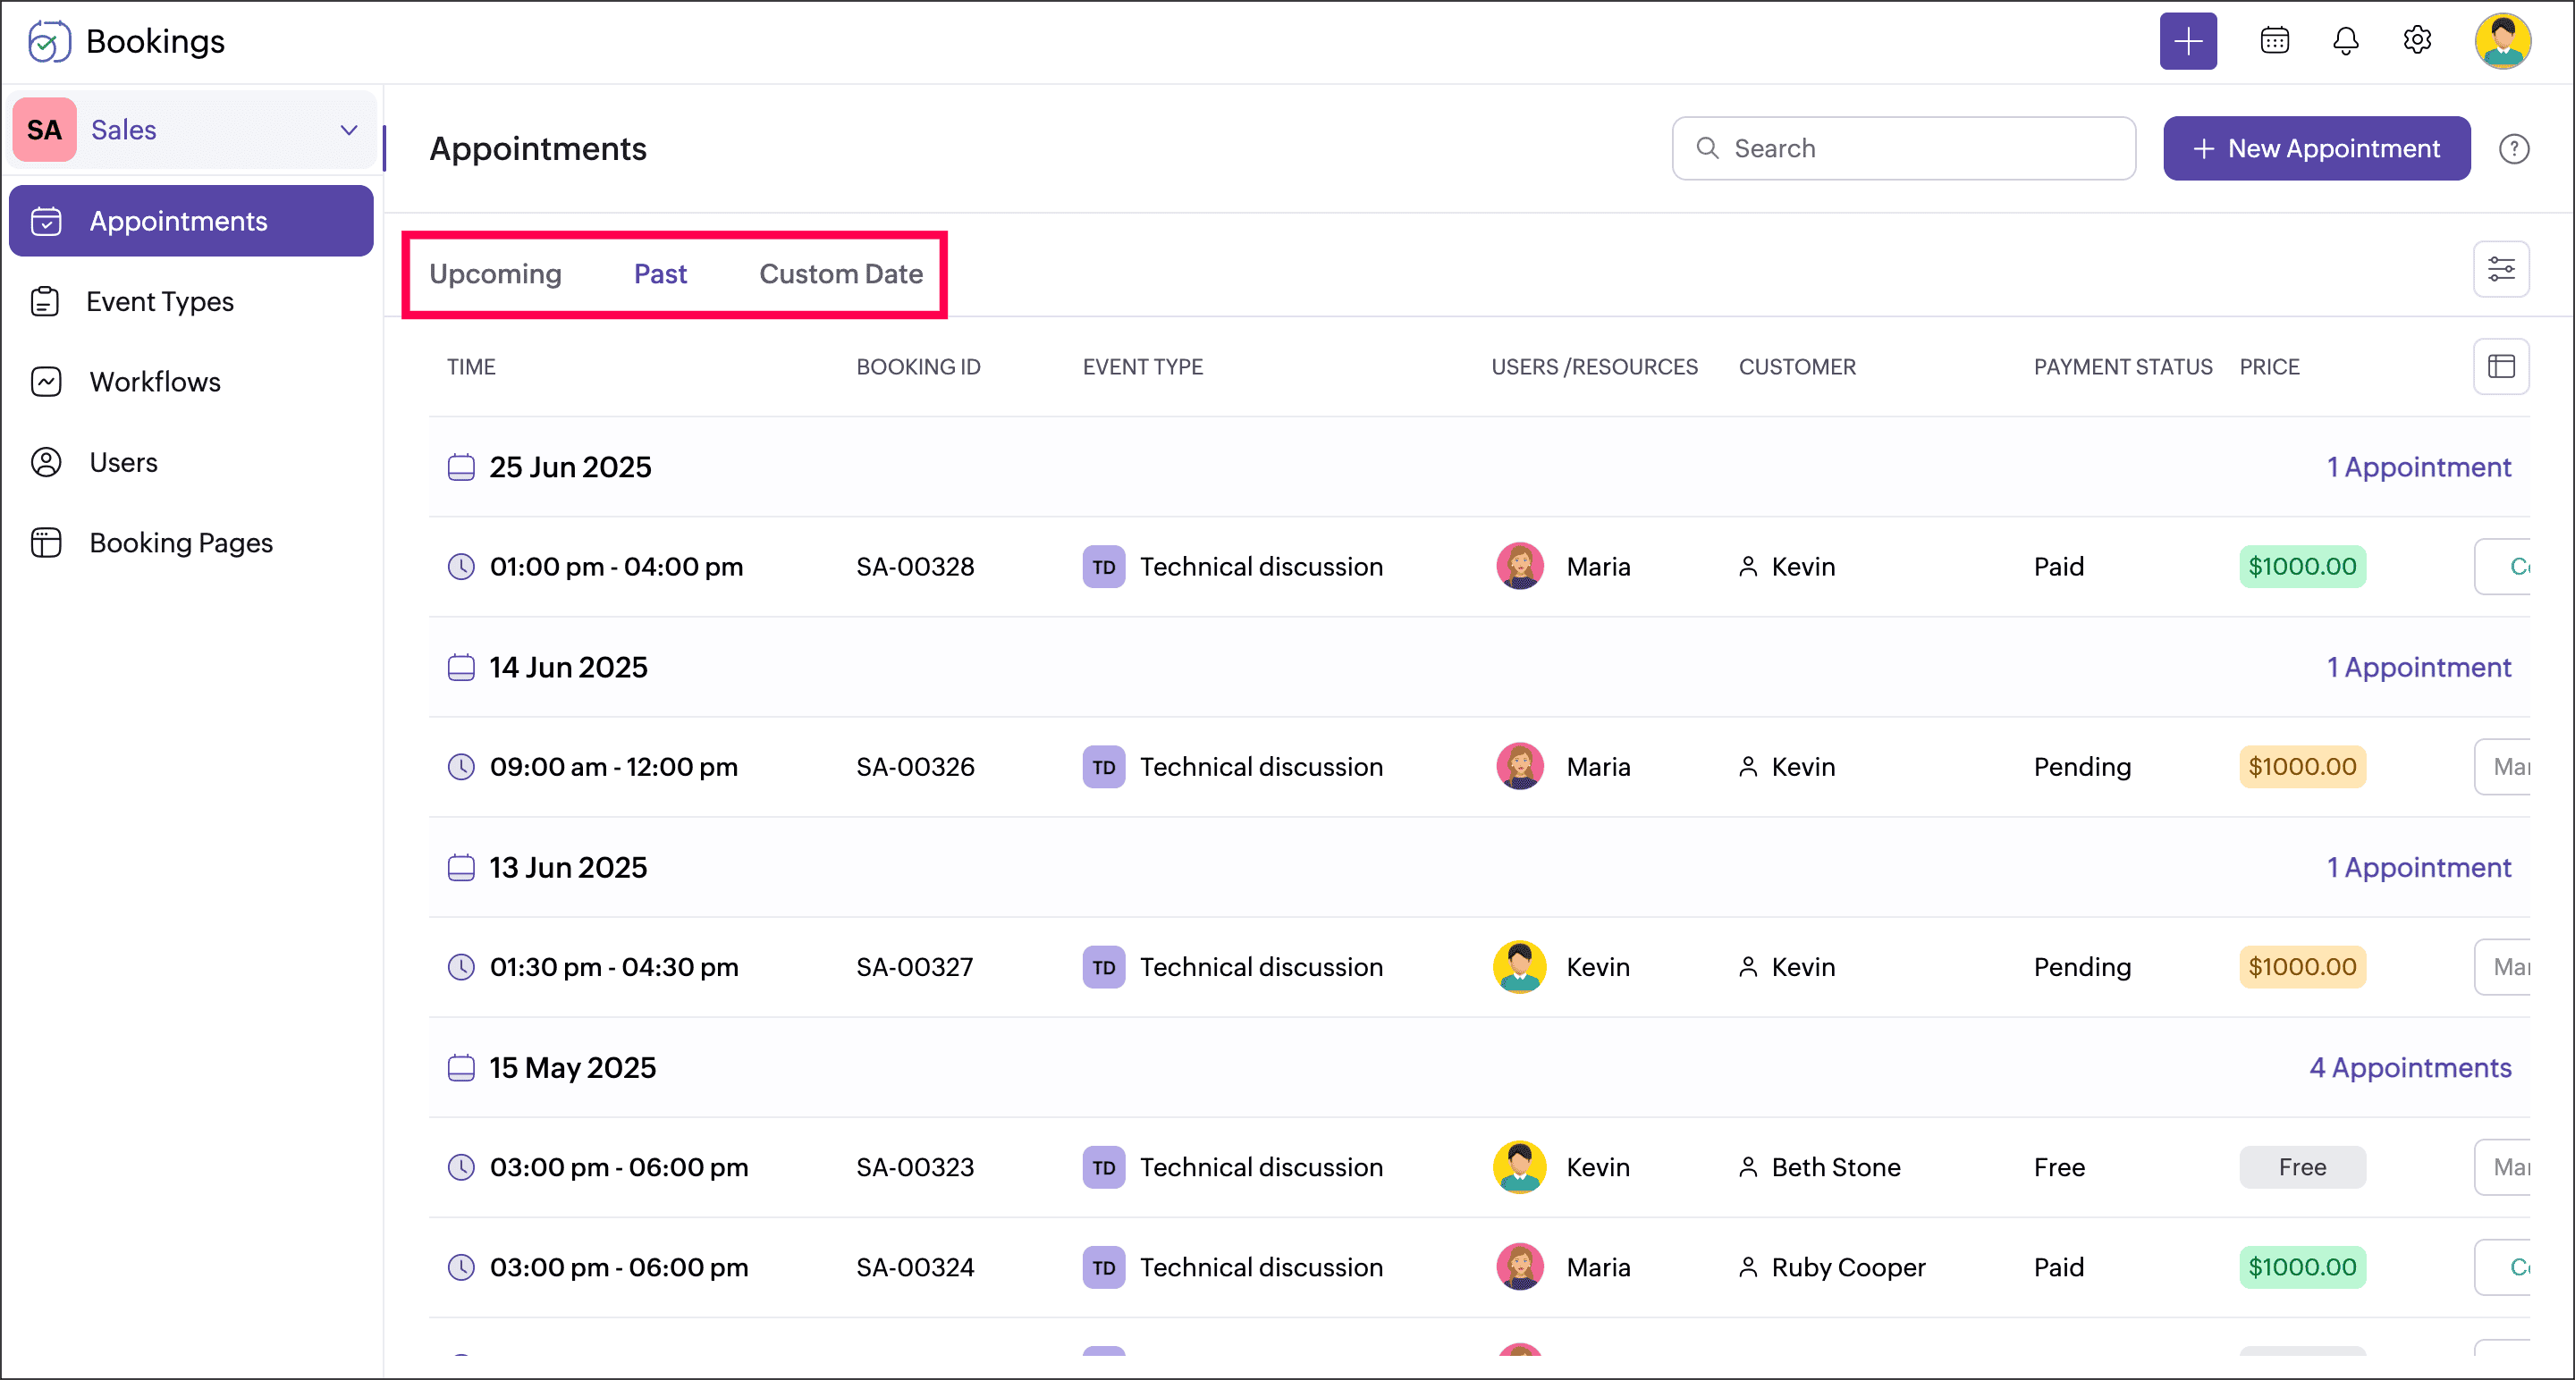The width and height of the screenshot is (2575, 1380).
Task: Select the Past tab
Action: pos(660,273)
